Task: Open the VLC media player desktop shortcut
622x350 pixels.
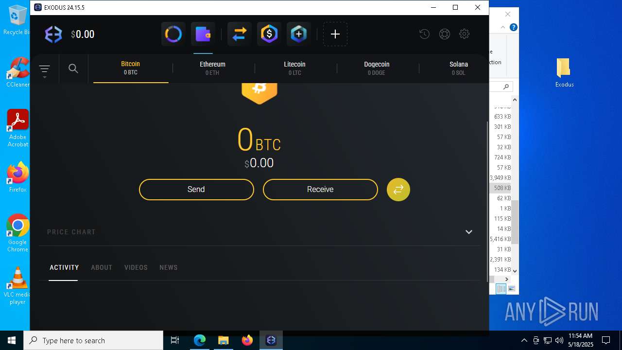Action: [x=17, y=286]
